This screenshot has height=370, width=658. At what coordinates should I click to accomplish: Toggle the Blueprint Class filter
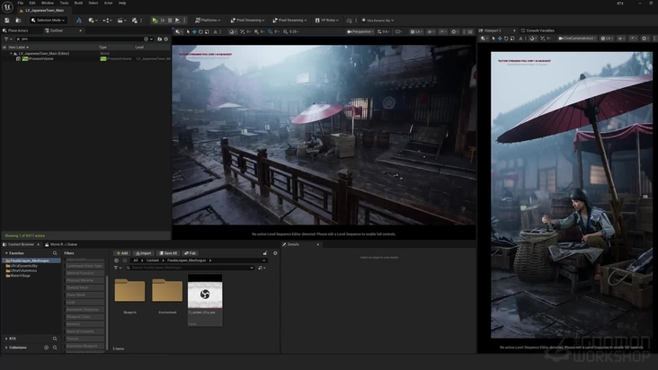click(84, 317)
